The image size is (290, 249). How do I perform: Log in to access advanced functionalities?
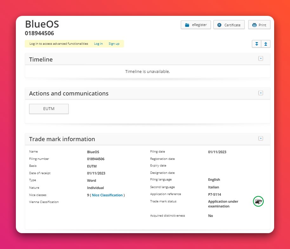pos(98,44)
